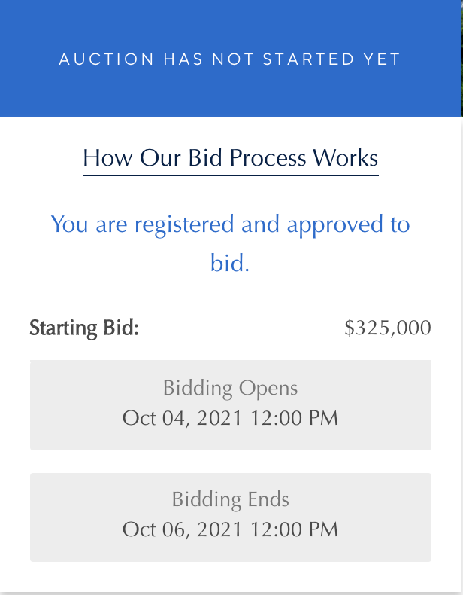Click the word STARTED in the blue banner

[x=309, y=59]
